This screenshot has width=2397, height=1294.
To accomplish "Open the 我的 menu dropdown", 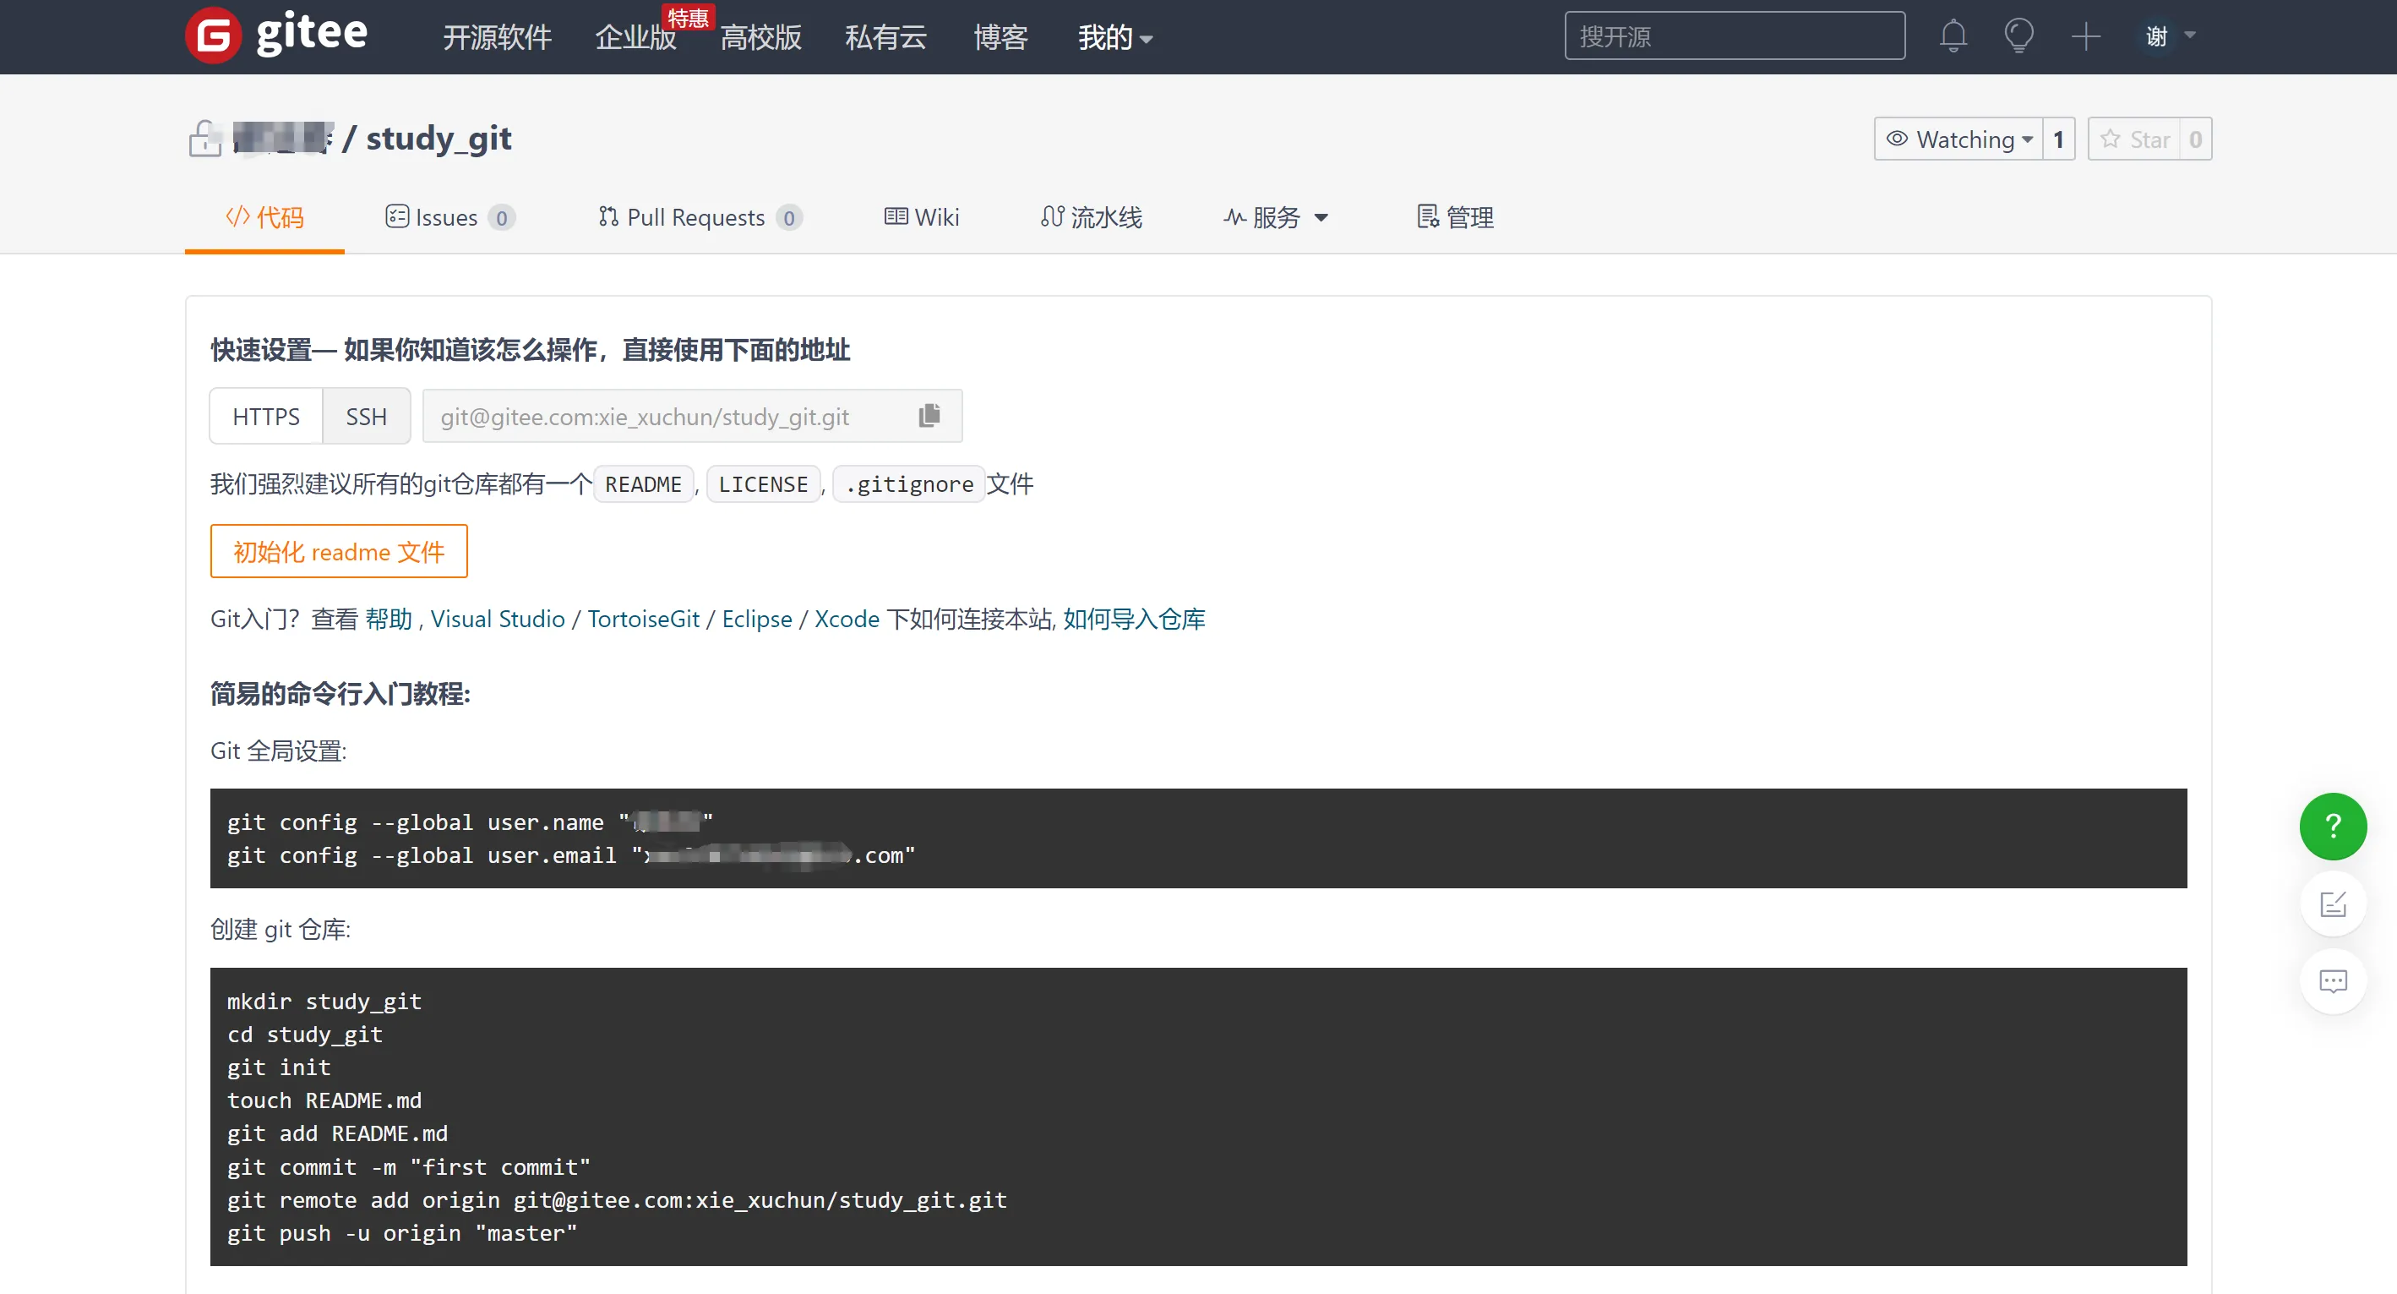I will [1114, 37].
